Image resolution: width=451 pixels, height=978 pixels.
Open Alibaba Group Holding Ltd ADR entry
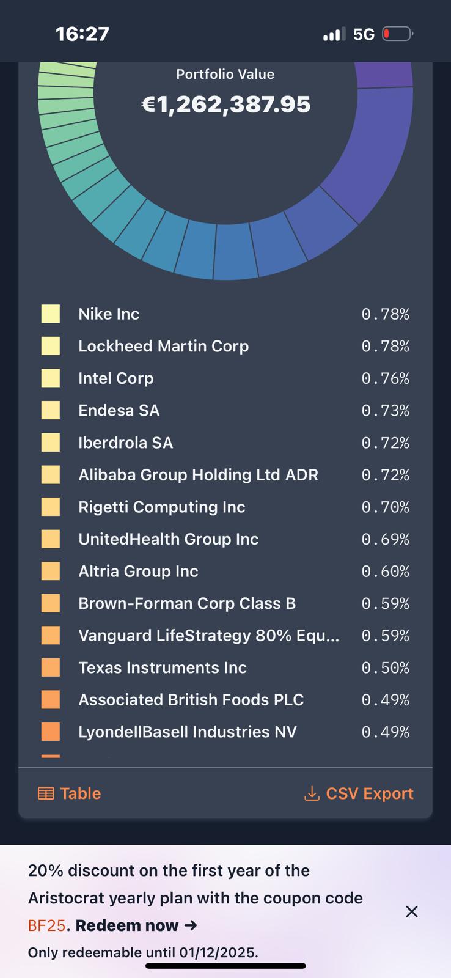click(198, 475)
